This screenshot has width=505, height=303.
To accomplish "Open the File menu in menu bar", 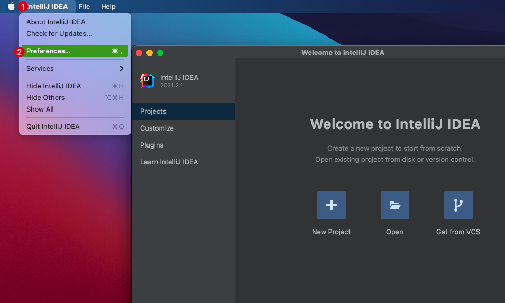I will (85, 7).
